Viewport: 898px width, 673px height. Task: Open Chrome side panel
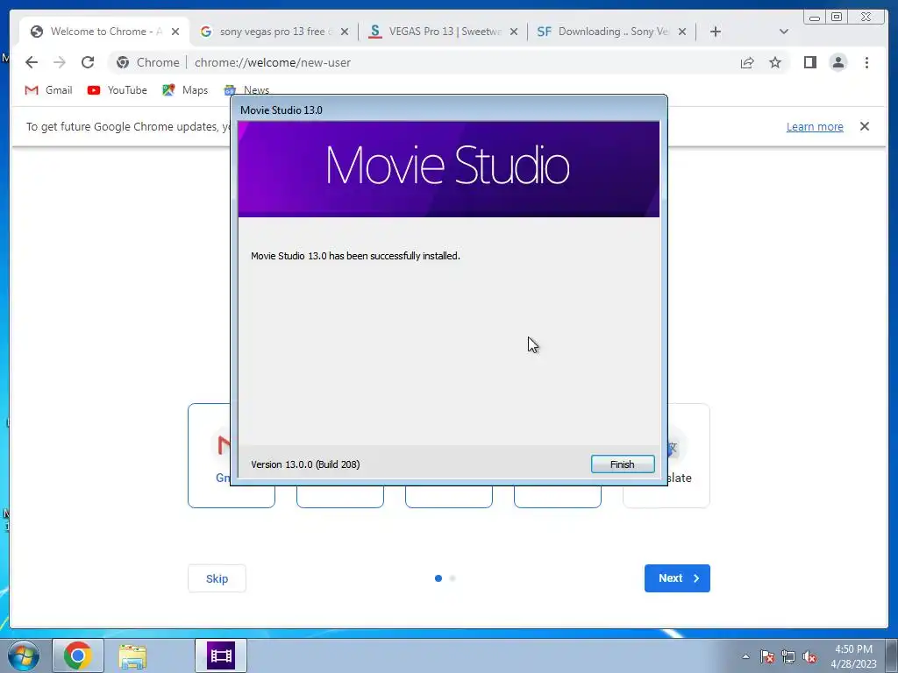point(809,62)
